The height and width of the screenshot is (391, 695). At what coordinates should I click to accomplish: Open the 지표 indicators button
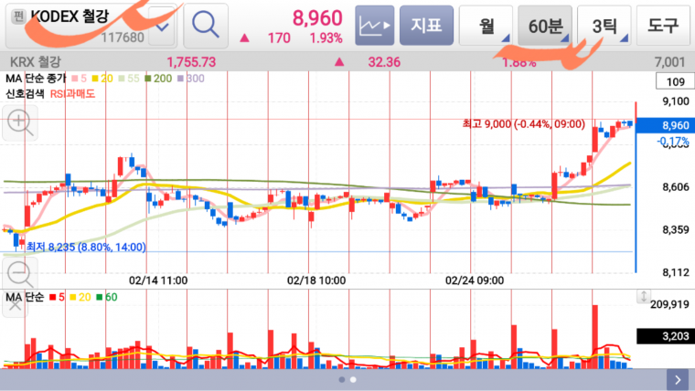point(426,26)
